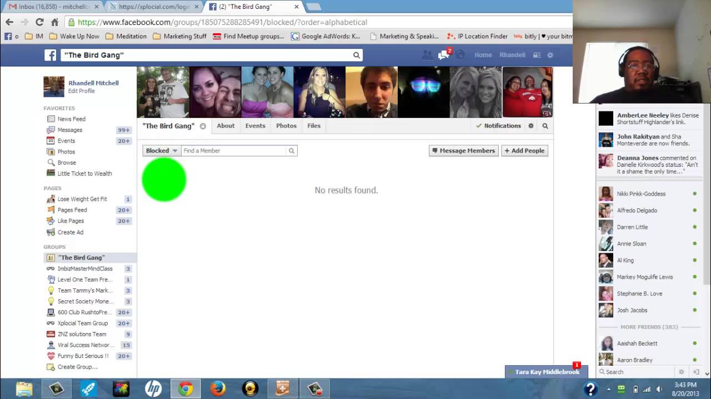Viewport: 711px width, 399px height.
Task: Open ImbizMasterMindClass group
Action: click(85, 269)
